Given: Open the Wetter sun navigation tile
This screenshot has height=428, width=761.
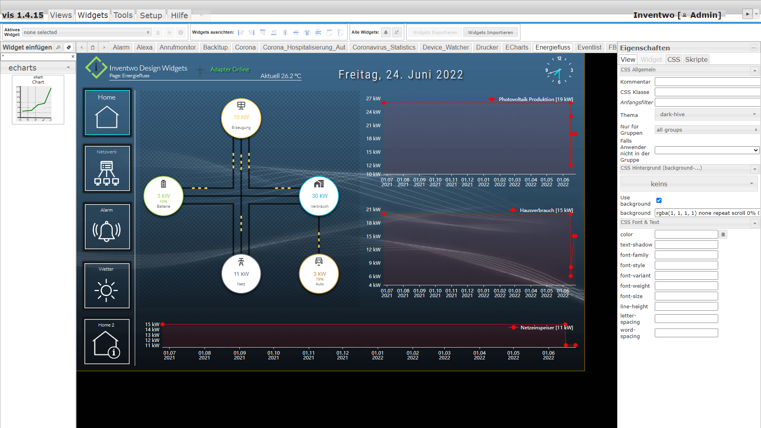Looking at the screenshot, I should coord(107,286).
